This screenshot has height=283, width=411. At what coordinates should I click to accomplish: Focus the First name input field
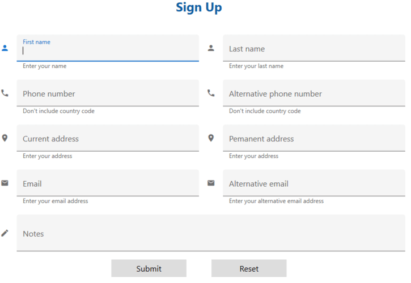(x=108, y=48)
